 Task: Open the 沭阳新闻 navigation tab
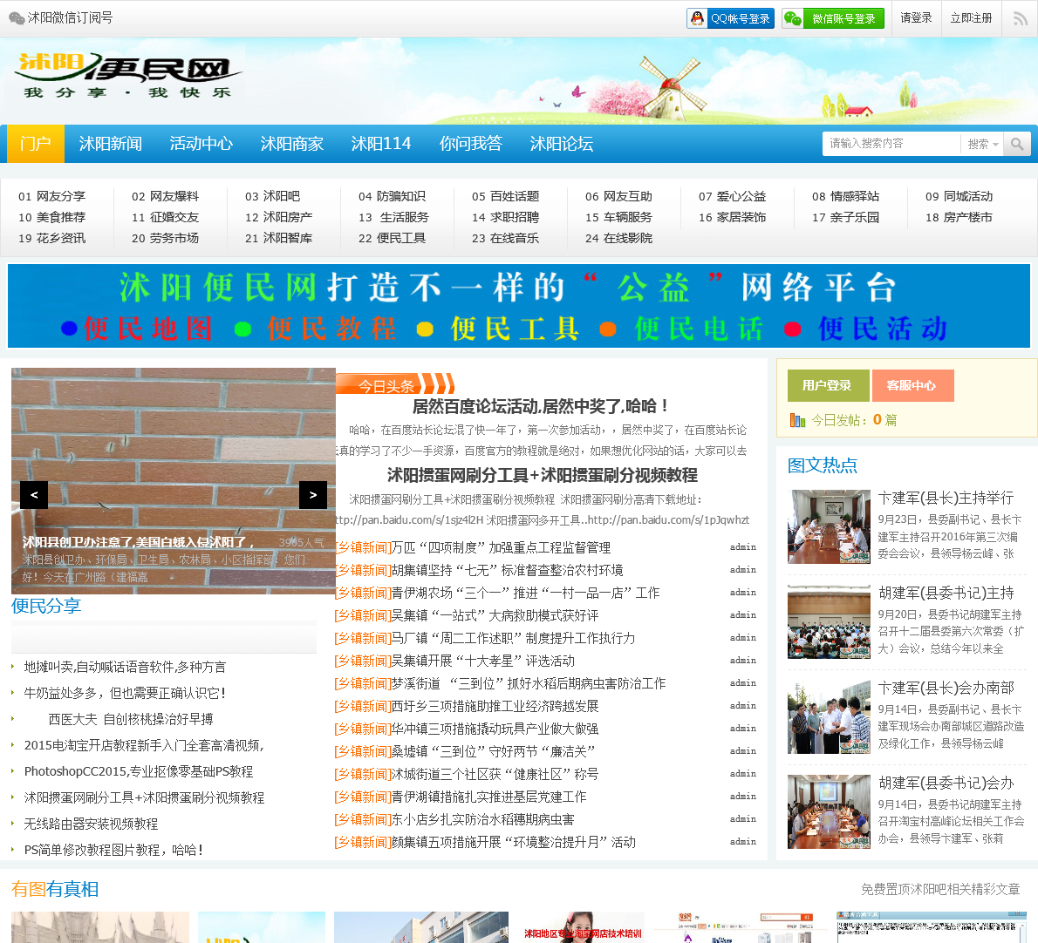[111, 144]
